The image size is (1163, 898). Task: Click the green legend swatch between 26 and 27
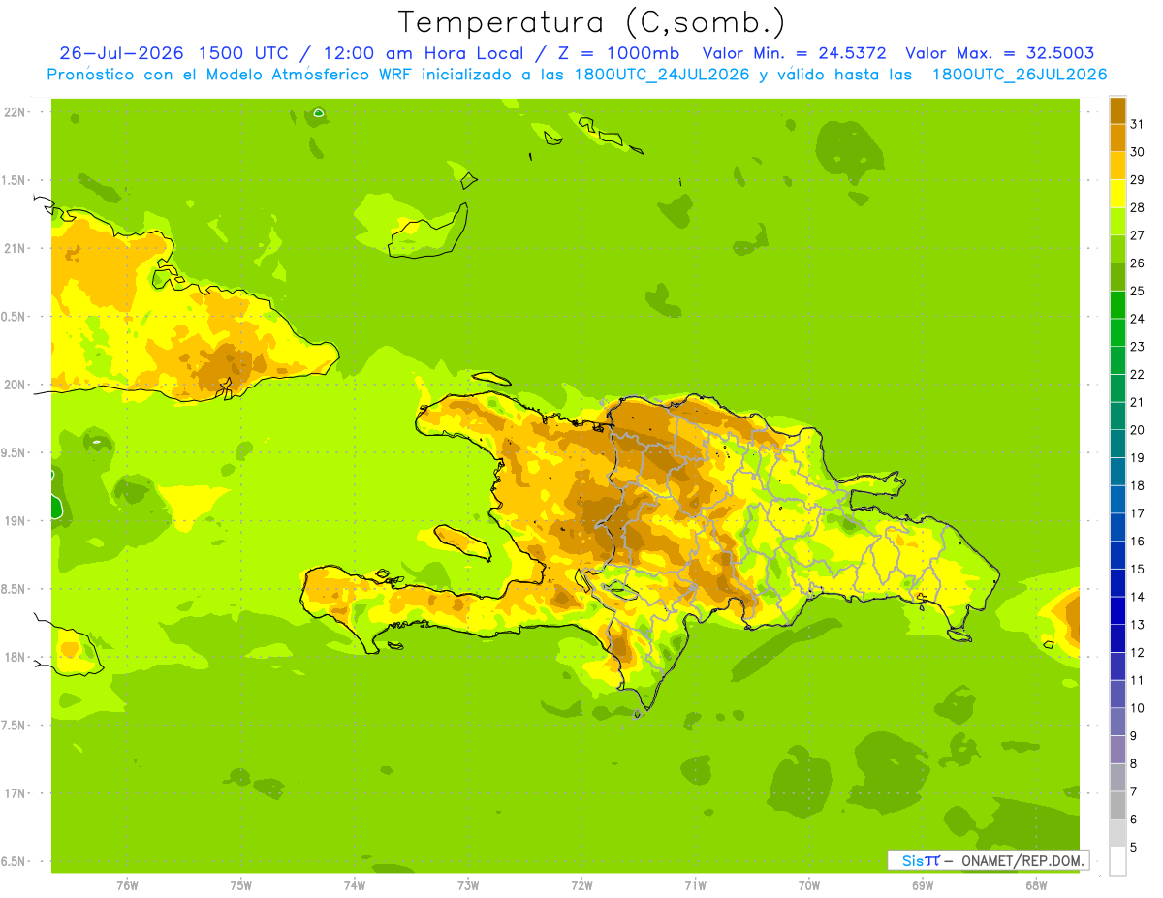tap(1117, 249)
